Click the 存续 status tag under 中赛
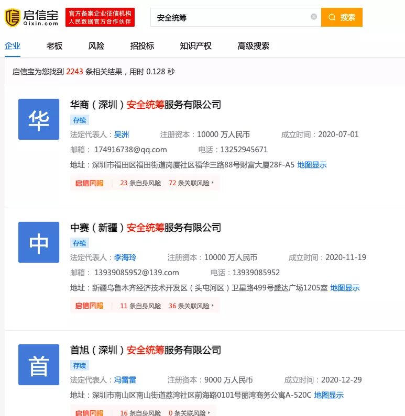 [80, 243]
